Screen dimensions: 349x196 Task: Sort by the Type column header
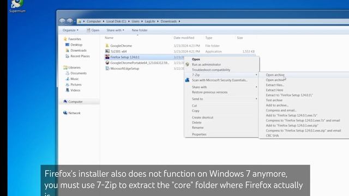209,38
